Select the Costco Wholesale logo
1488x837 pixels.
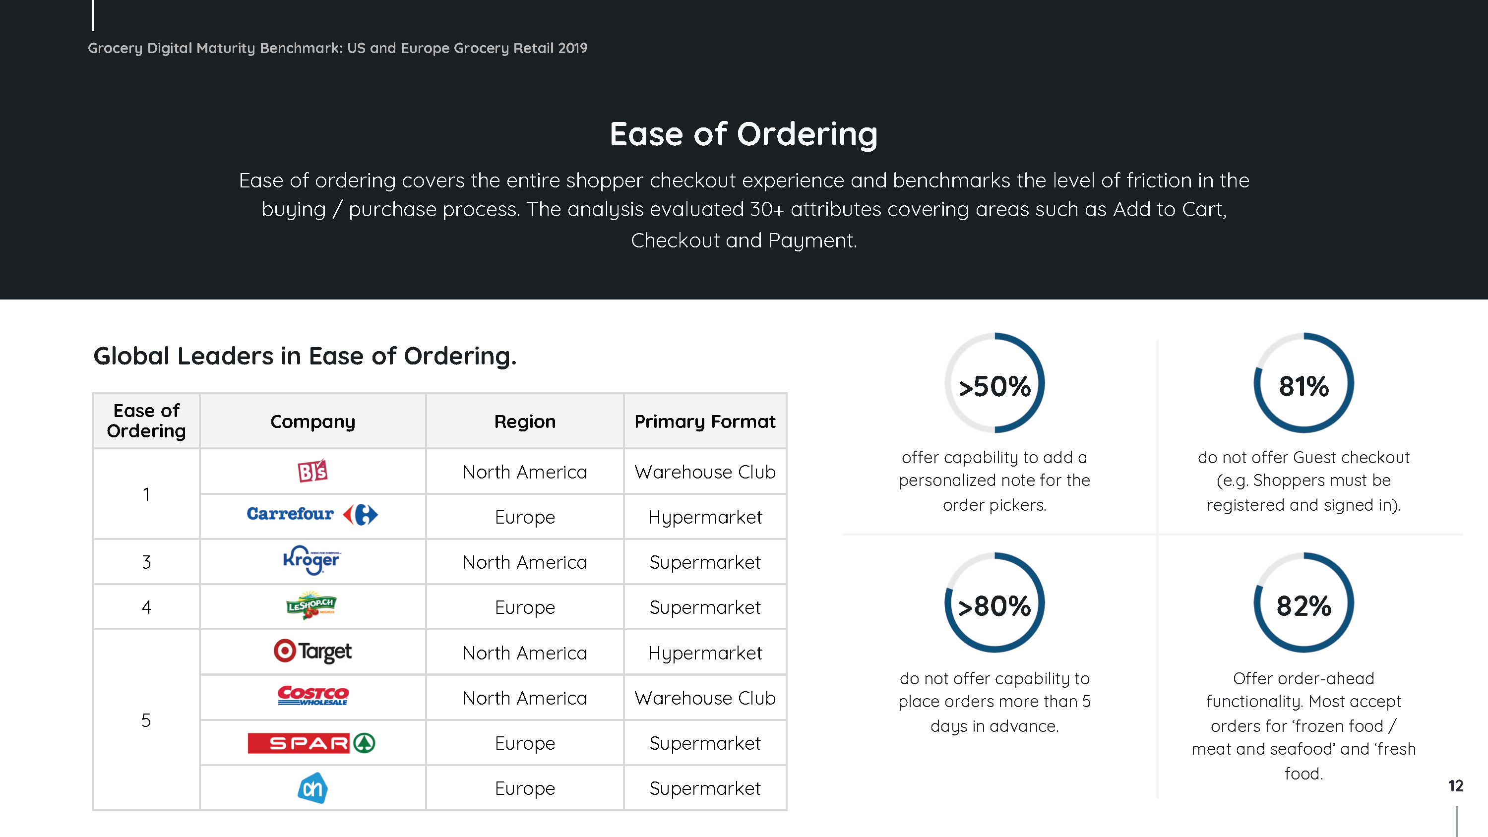click(313, 696)
